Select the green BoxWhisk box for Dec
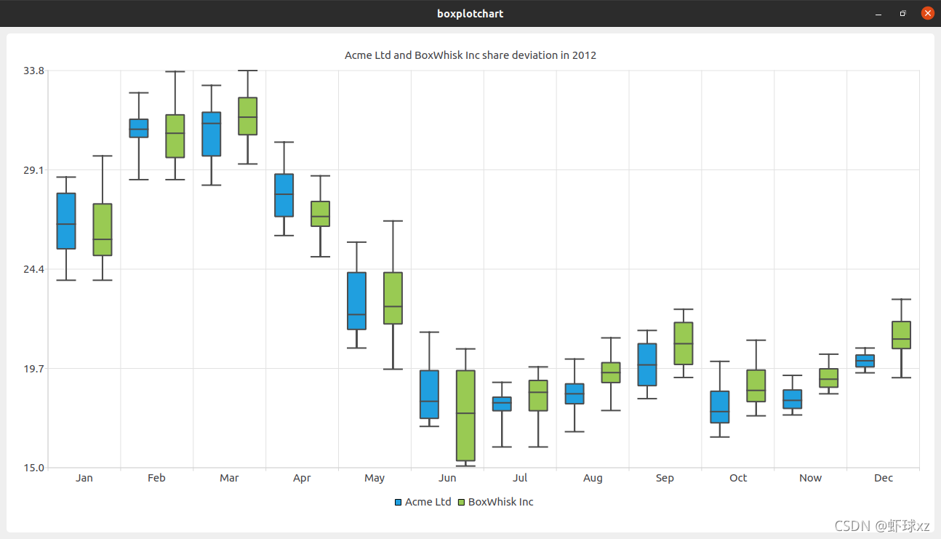 [x=902, y=335]
